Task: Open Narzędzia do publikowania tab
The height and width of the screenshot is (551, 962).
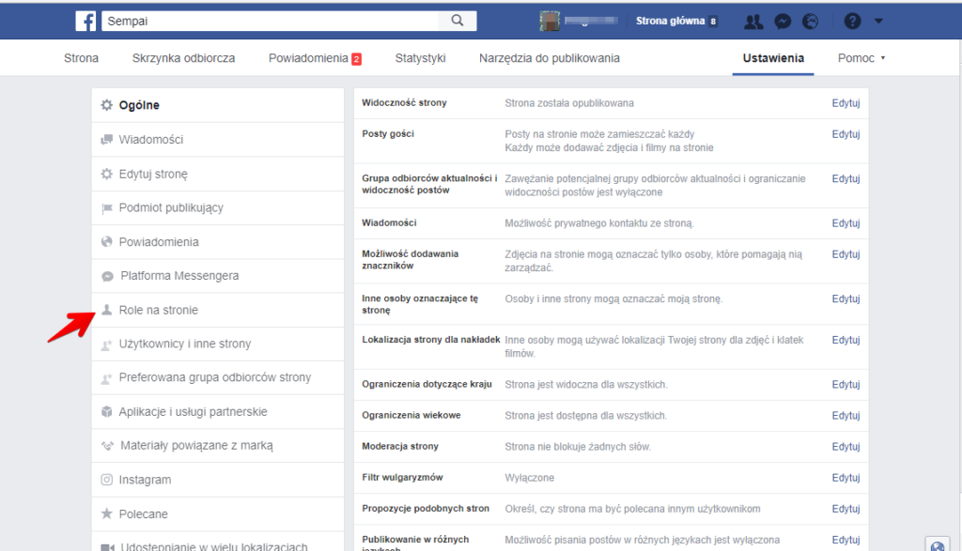Action: [549, 58]
